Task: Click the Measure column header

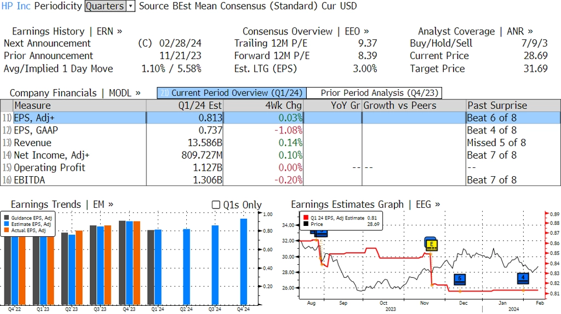Action: click(79, 106)
